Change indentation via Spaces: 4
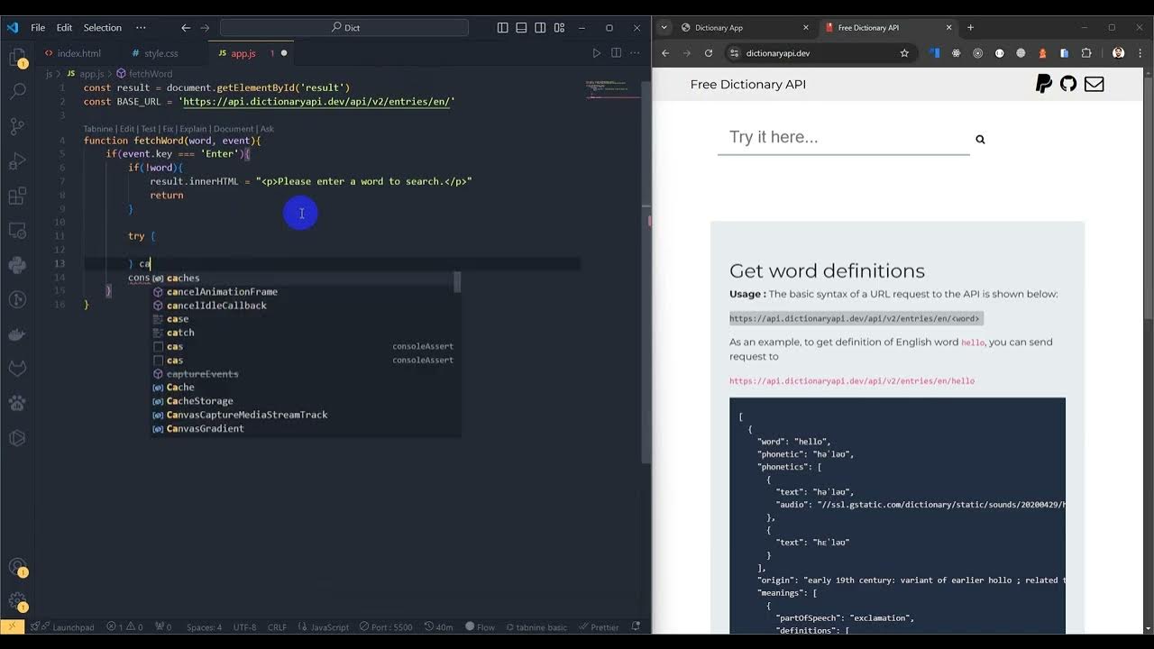 (204, 626)
